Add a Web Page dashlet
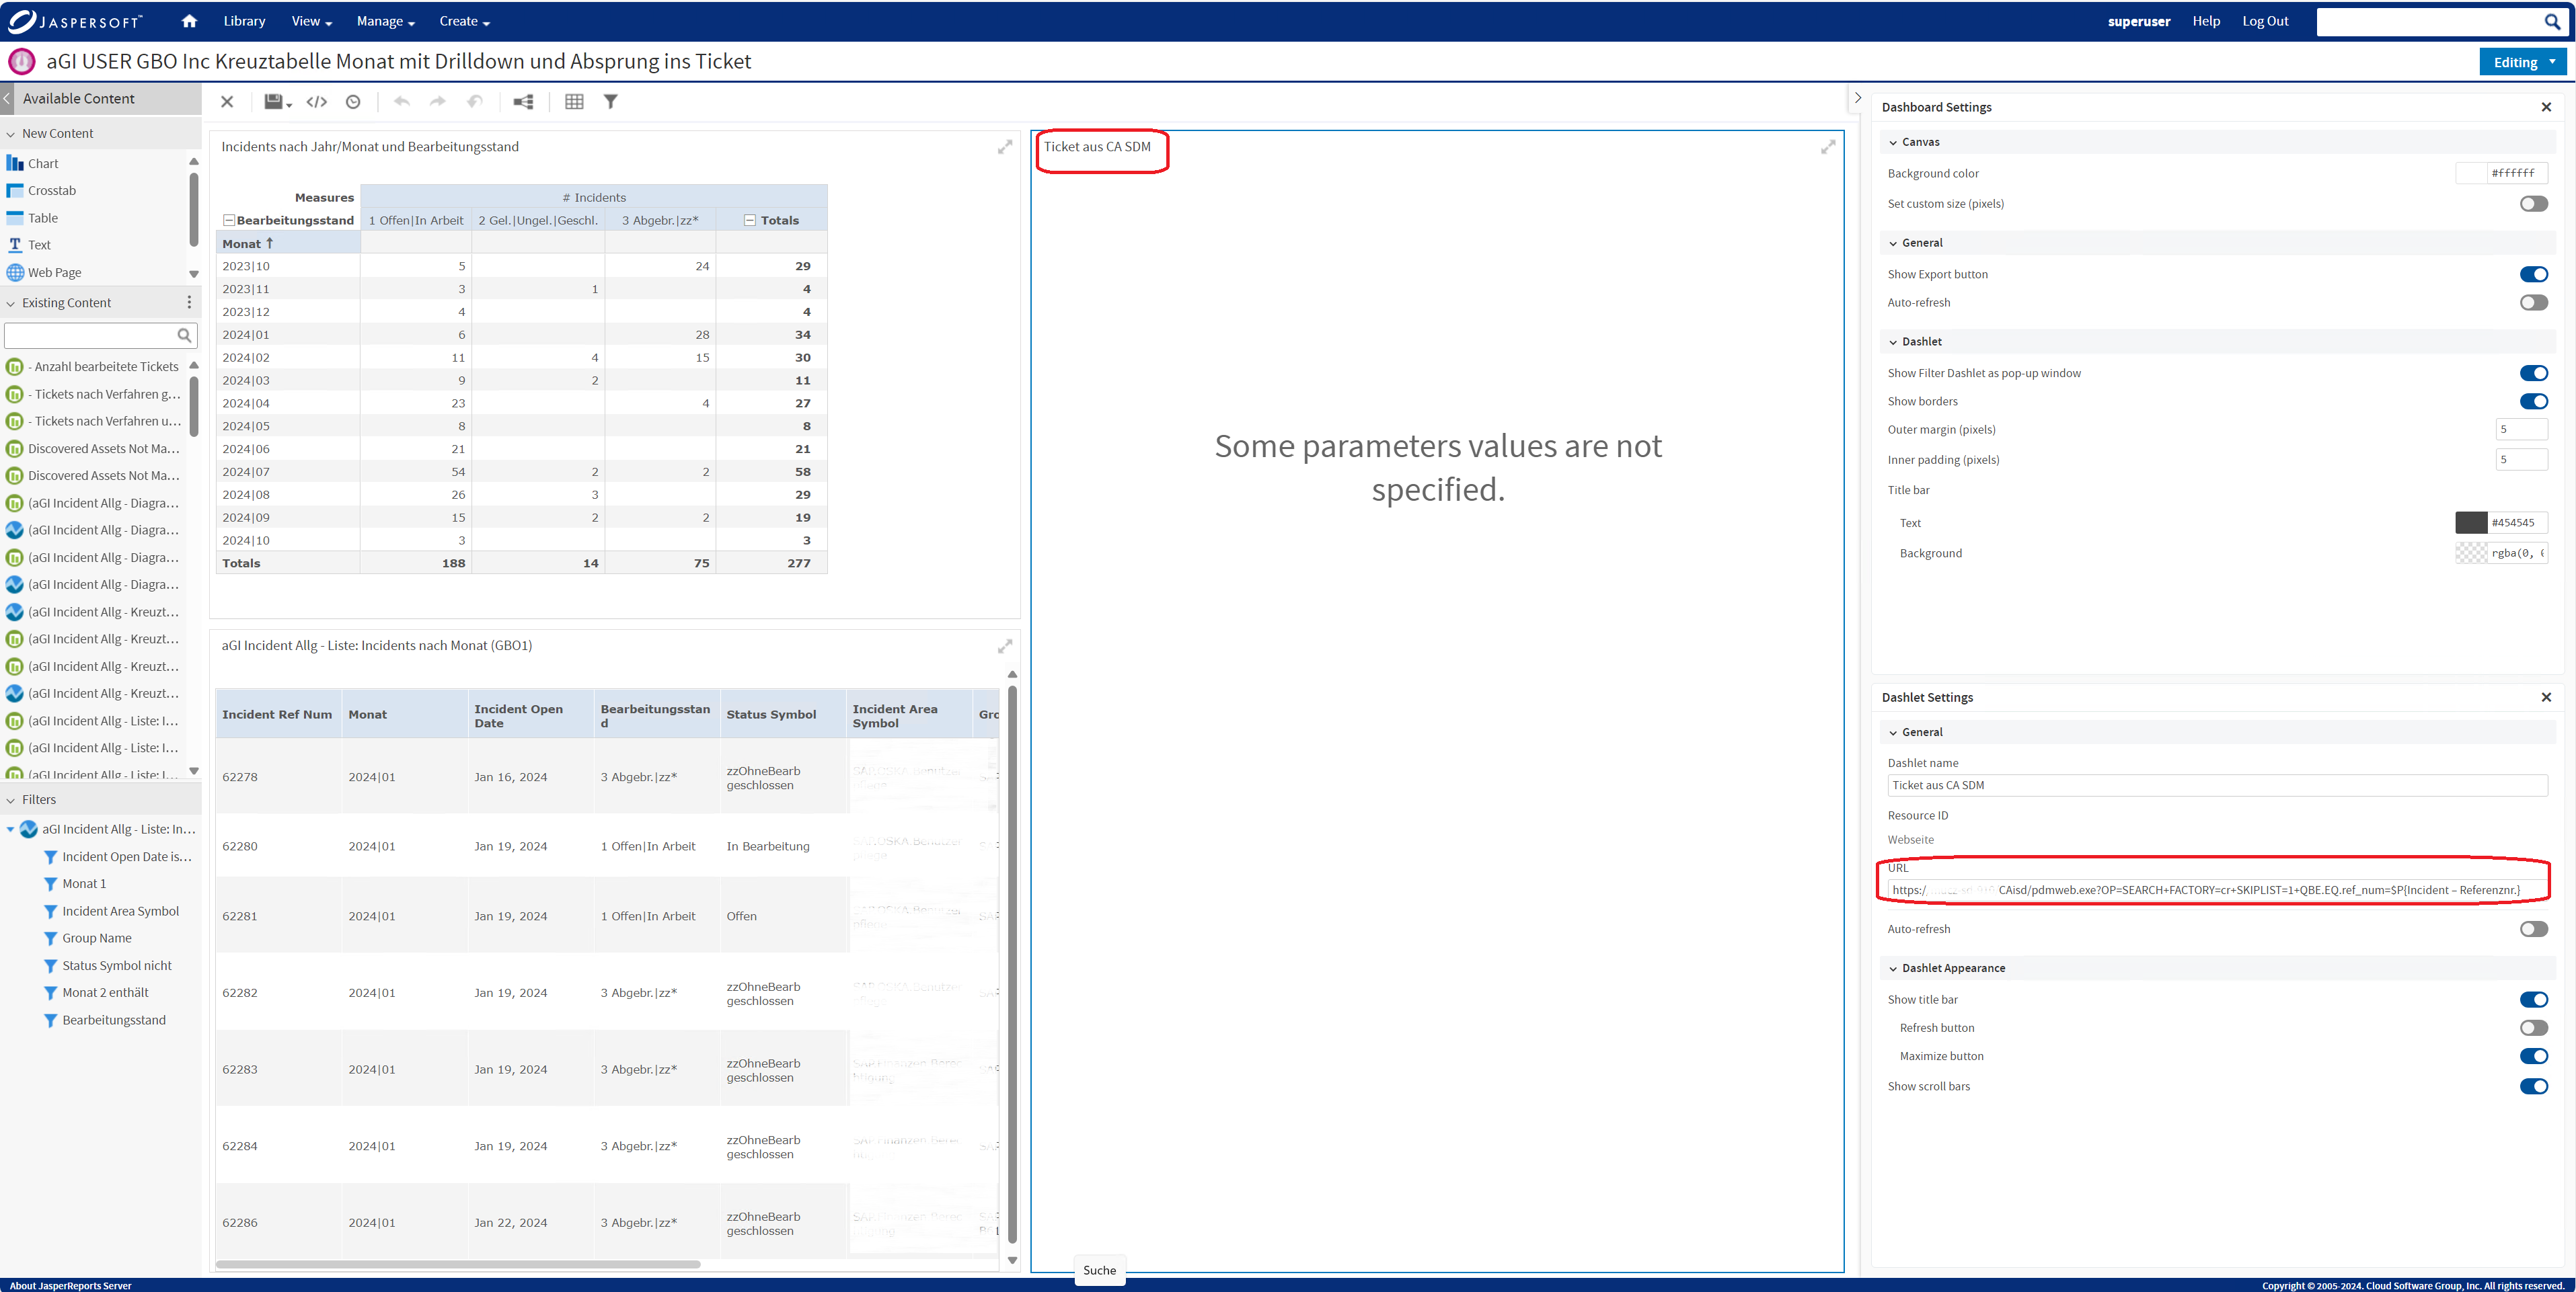Viewport: 2576px width, 1292px height. click(16, 272)
